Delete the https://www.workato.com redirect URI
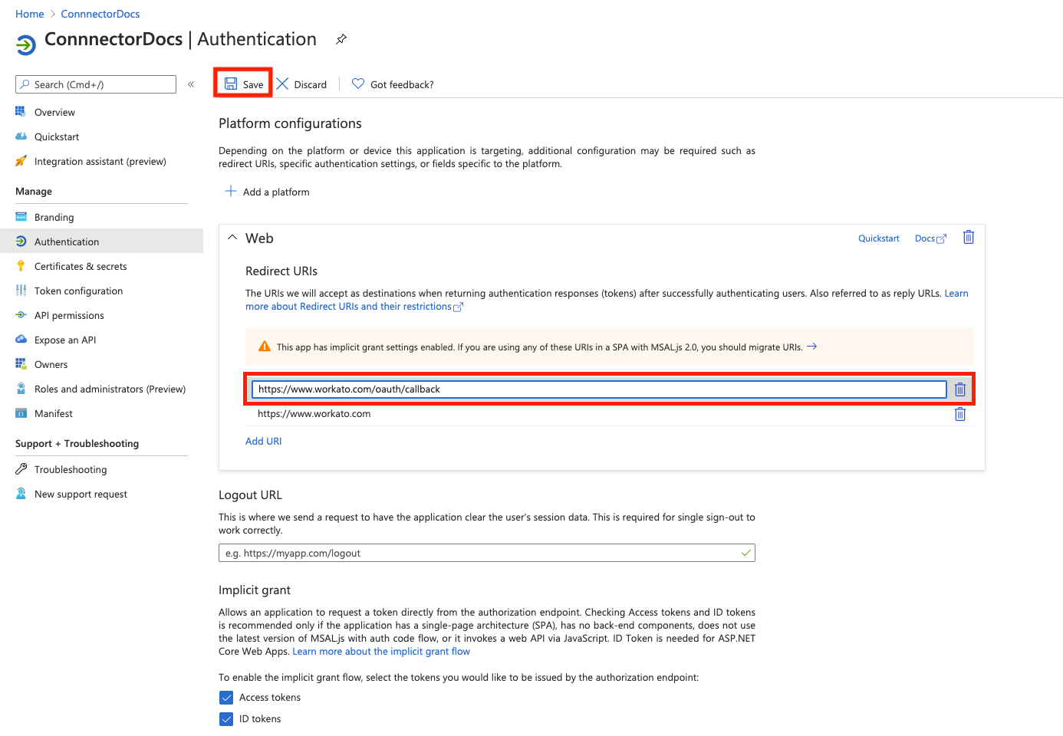 tap(959, 414)
